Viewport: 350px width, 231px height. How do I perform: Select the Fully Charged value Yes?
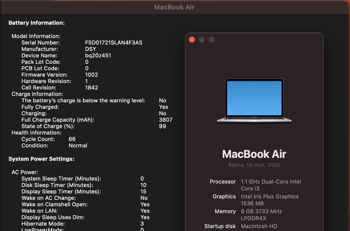[x=164, y=107]
